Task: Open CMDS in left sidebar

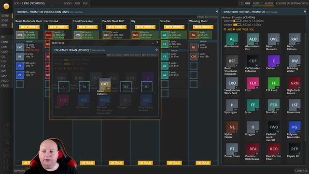Action: (x=5, y=86)
